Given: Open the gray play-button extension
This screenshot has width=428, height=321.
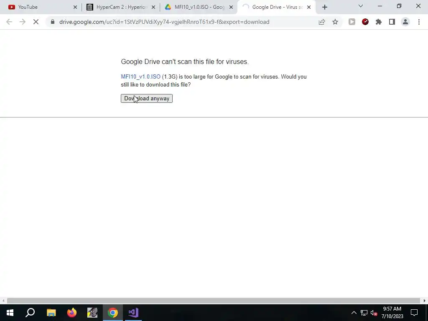Looking at the screenshot, I should [x=352, y=22].
